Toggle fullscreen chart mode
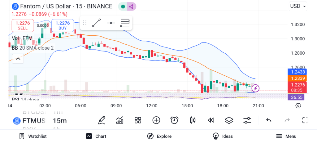This screenshot has width=317, height=143. [305, 120]
